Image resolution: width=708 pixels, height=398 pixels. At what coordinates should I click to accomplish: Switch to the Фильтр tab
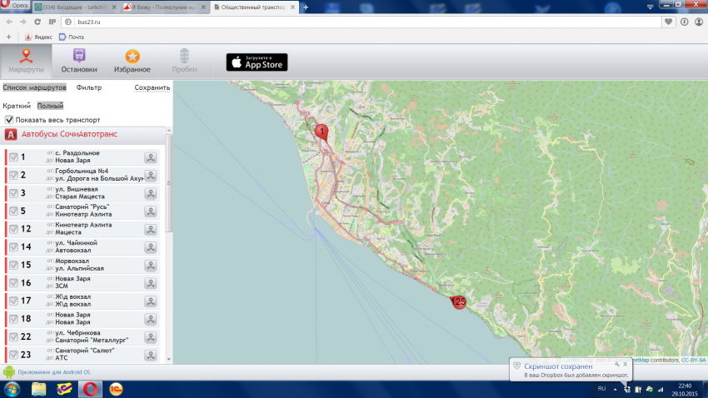88,87
